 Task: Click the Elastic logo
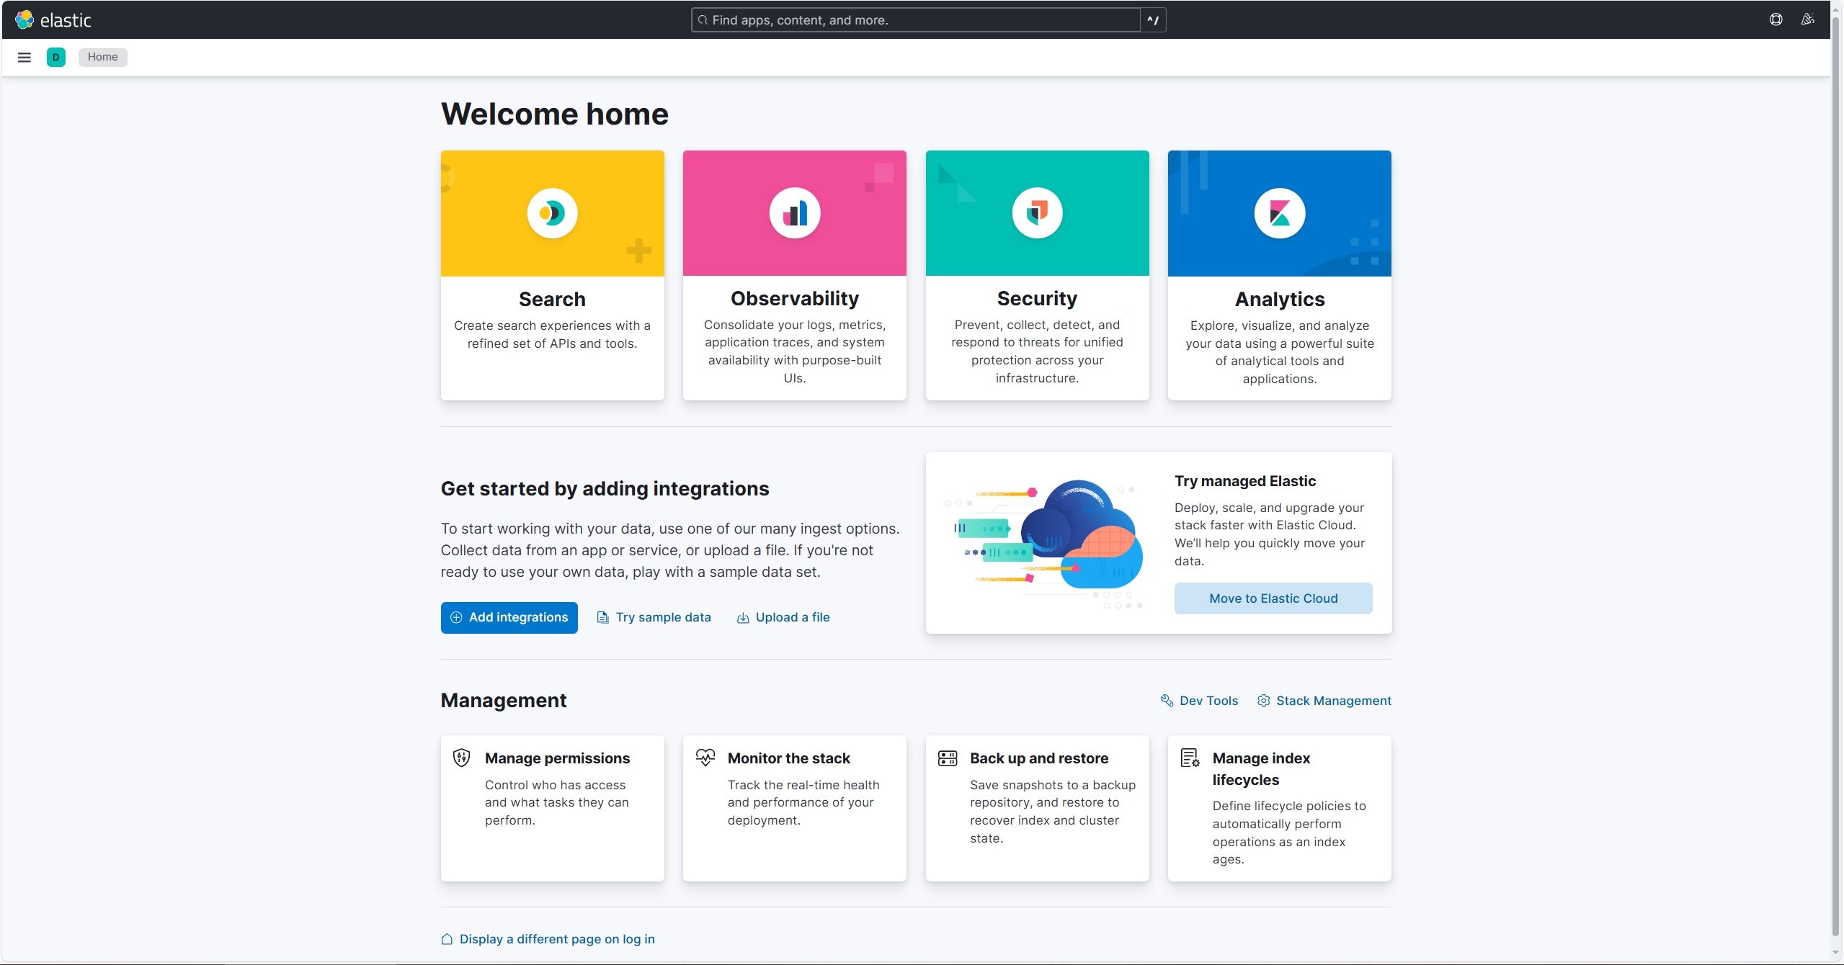pos(53,19)
